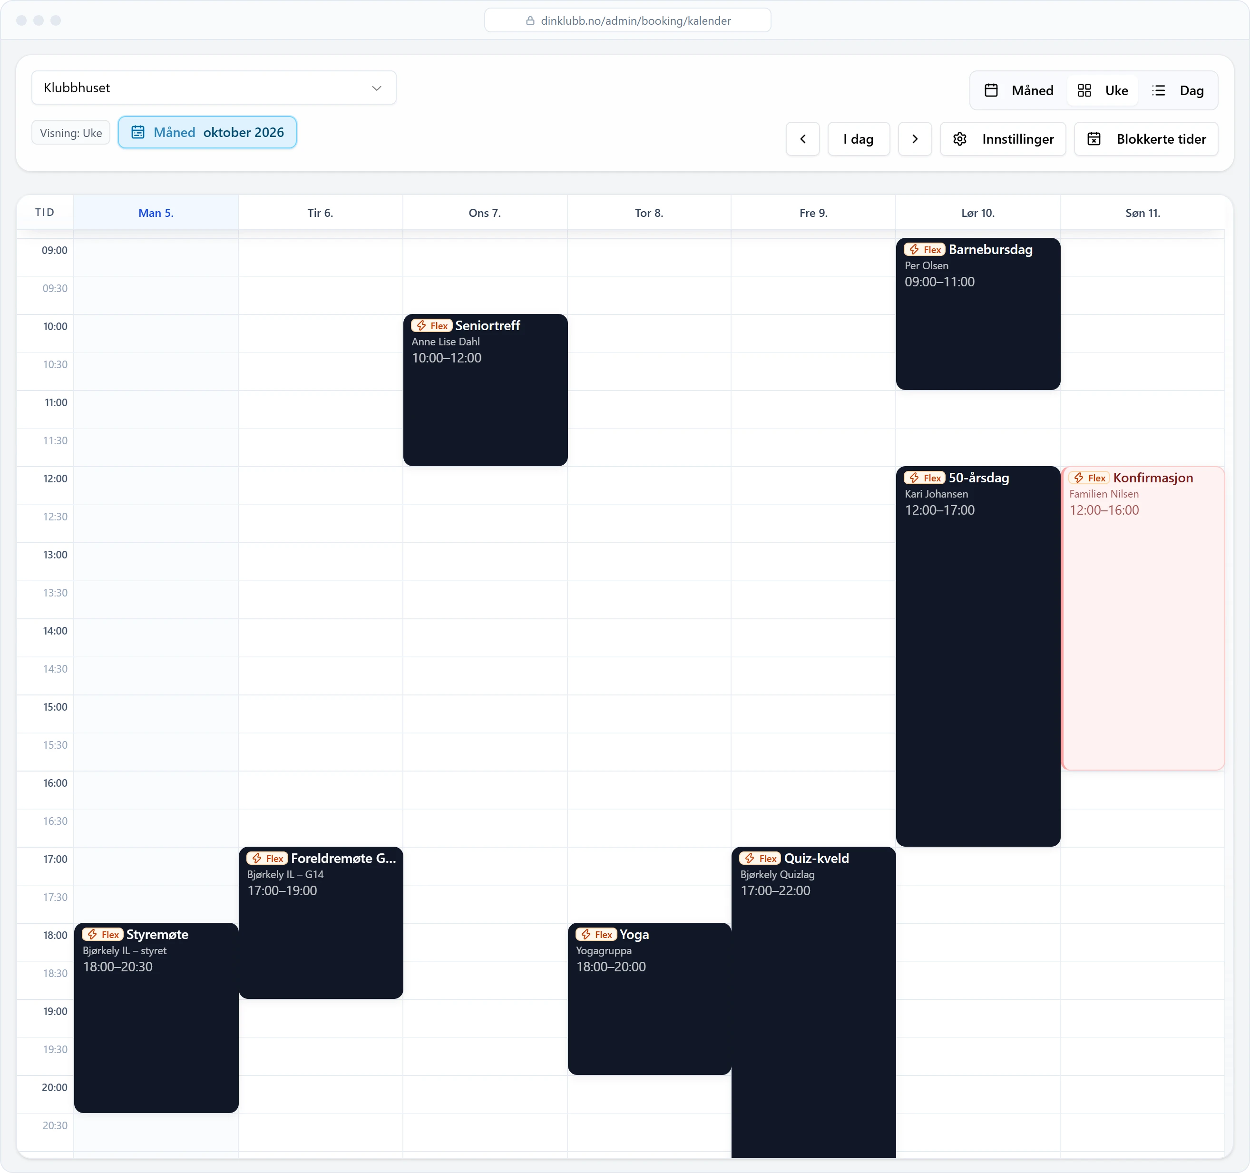Open the Seniortreff booking
1250x1173 pixels.
coord(485,390)
